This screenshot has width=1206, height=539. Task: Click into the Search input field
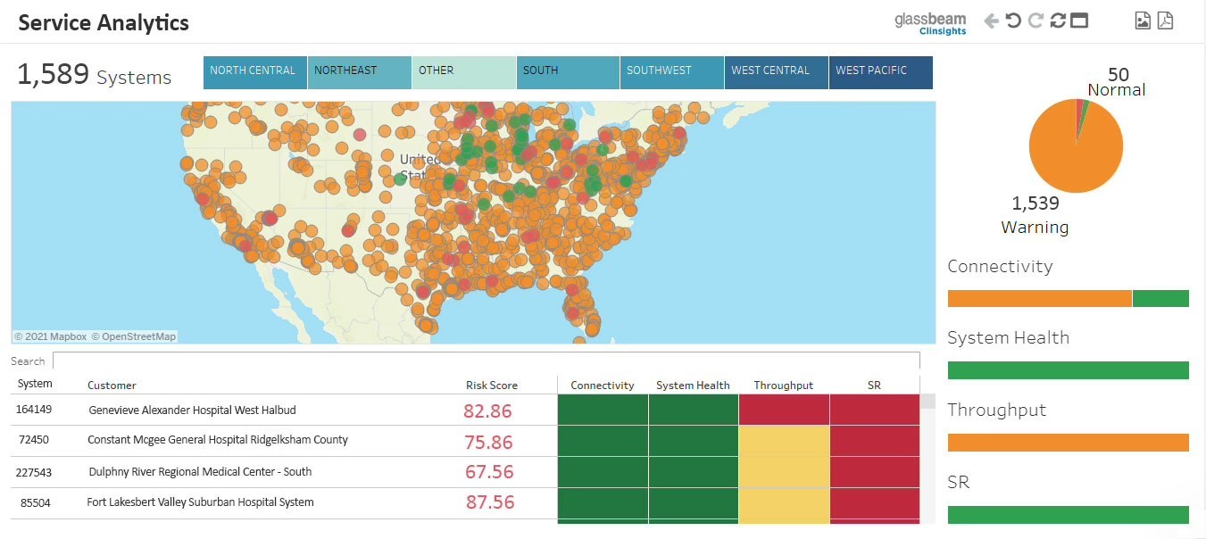[486, 361]
